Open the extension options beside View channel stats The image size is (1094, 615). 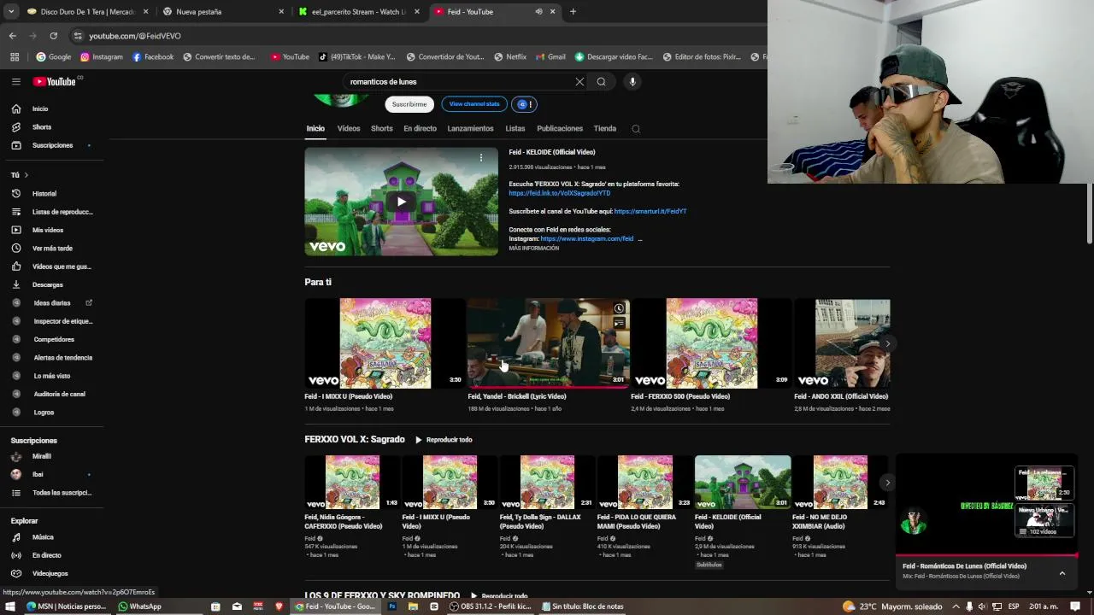[x=525, y=104]
